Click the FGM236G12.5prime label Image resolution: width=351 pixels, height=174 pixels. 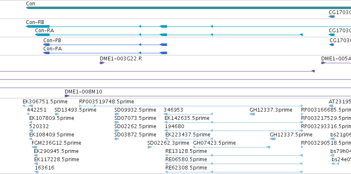pos(57,143)
